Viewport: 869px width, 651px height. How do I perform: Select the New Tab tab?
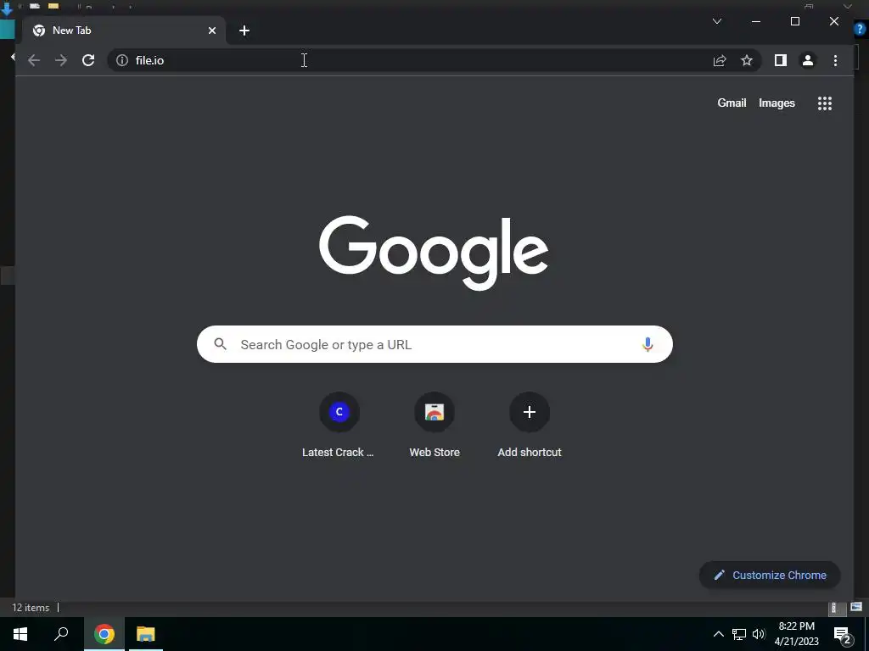(124, 31)
